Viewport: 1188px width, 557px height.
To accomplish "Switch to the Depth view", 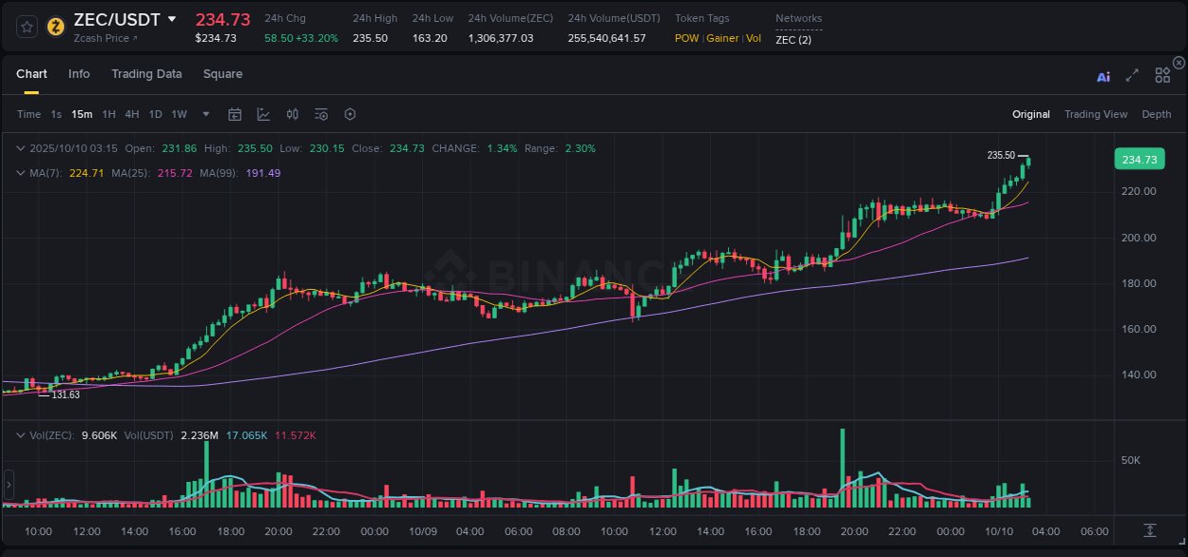I will [x=1157, y=114].
